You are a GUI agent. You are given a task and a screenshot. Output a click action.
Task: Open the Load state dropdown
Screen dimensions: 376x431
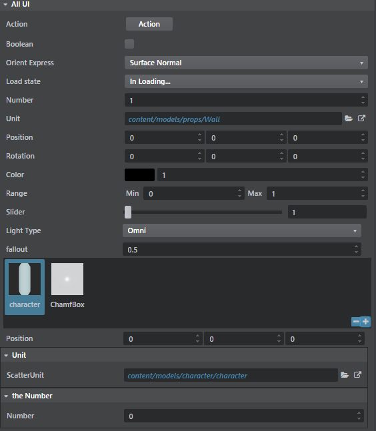point(246,81)
